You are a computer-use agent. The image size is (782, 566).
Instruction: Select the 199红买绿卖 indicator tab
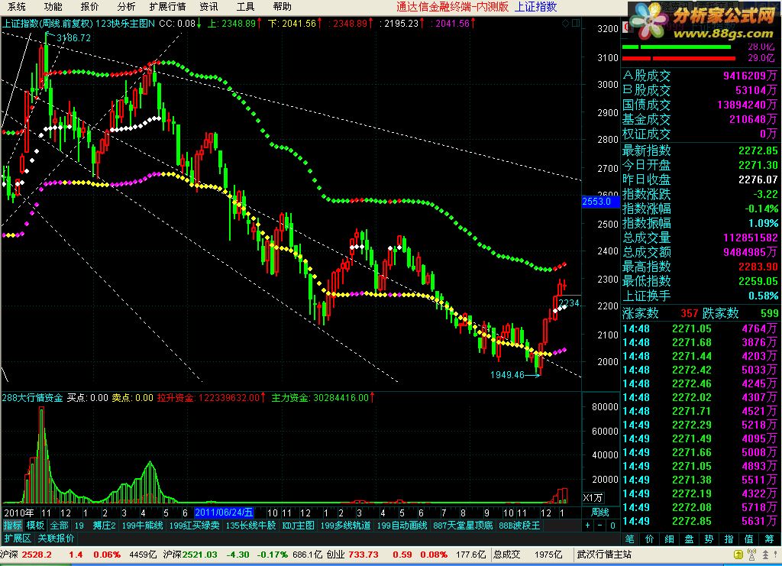click(x=195, y=525)
